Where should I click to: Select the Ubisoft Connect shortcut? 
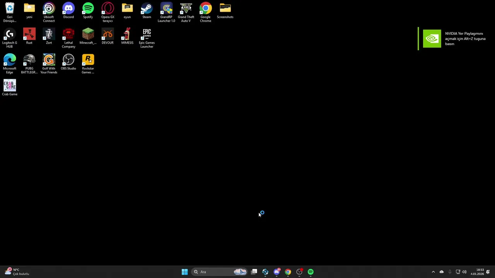[x=49, y=12]
